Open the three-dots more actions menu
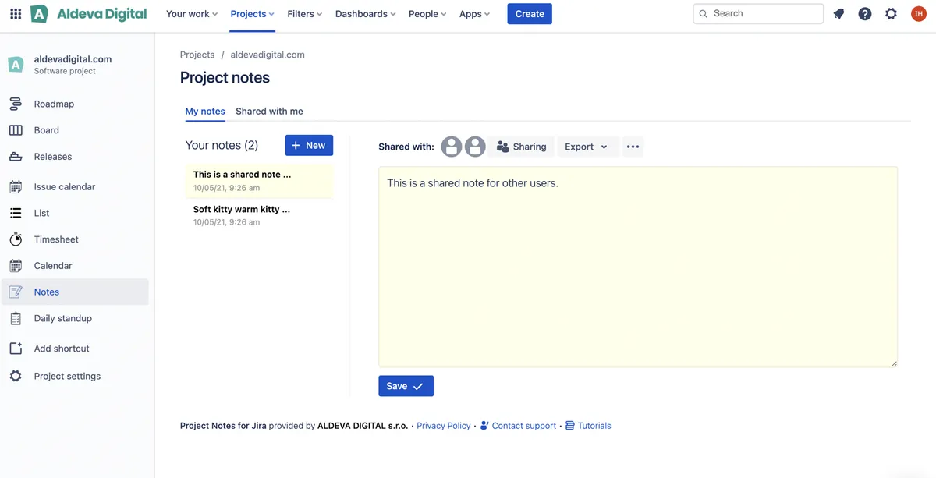 [633, 147]
